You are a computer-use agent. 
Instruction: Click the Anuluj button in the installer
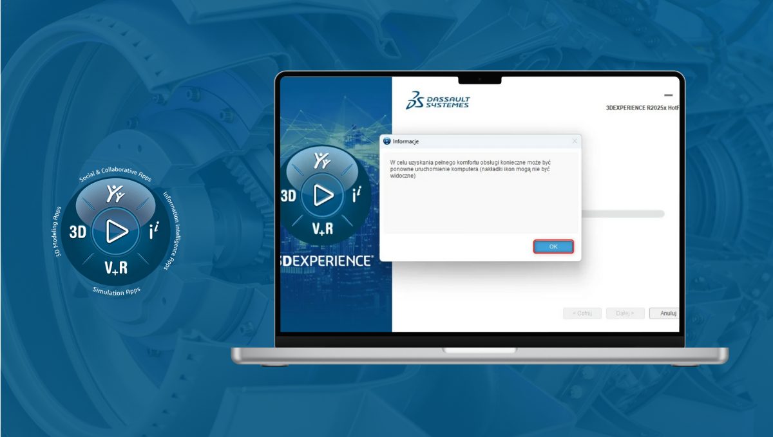tap(665, 313)
